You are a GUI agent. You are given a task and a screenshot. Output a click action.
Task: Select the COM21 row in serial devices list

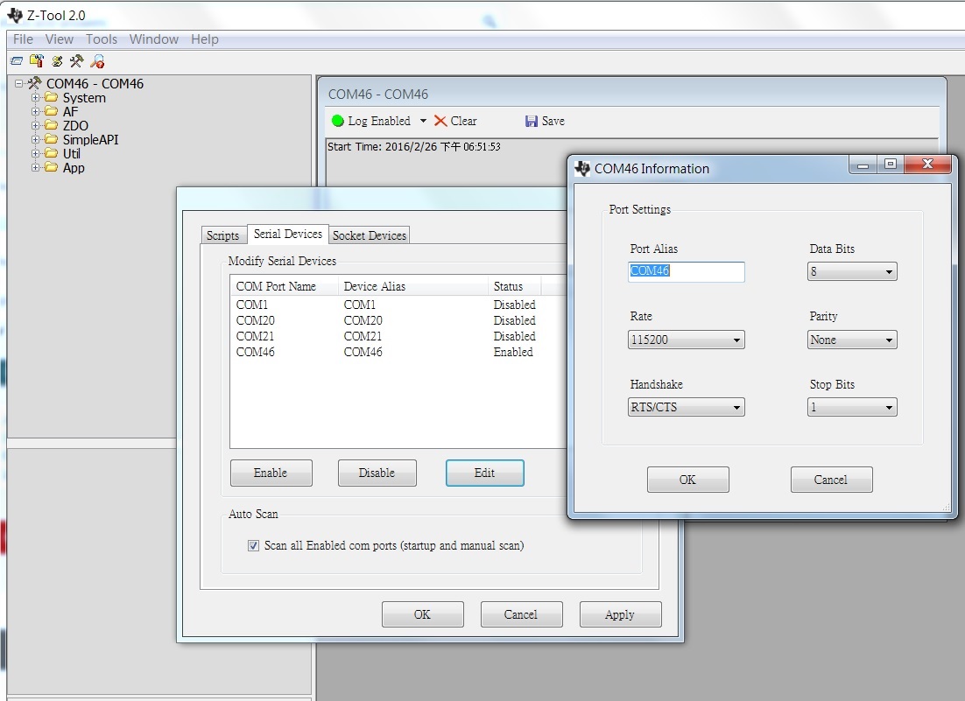tap(398, 336)
